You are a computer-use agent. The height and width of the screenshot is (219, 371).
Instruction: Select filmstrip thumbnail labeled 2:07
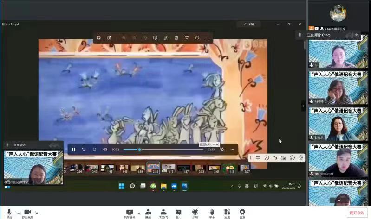pos(244,169)
